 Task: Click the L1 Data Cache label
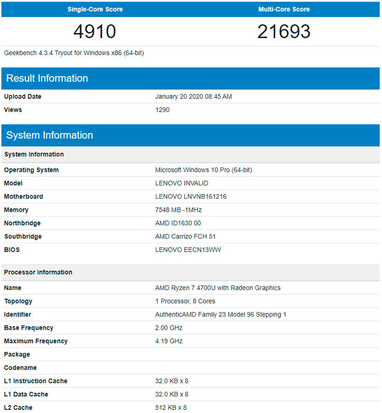26,394
